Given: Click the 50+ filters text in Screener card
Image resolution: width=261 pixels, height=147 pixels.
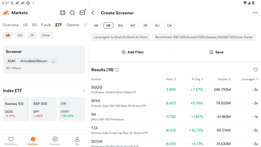Looking at the screenshot, I should (13, 68).
